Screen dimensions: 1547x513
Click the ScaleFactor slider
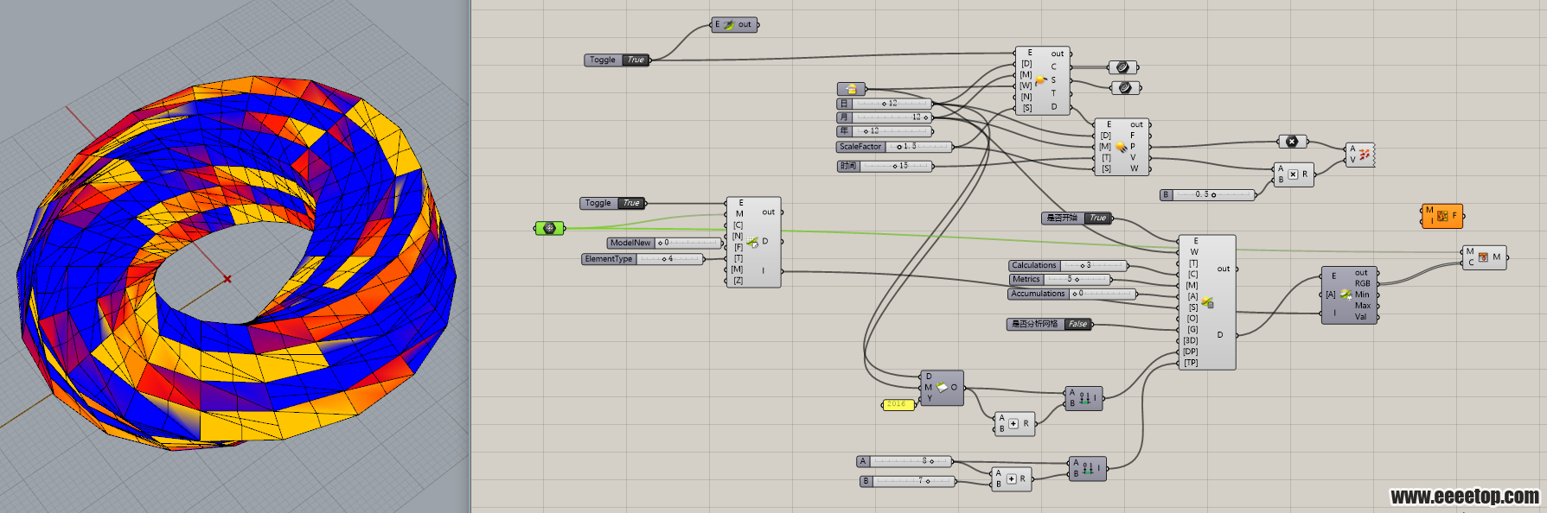tap(894, 147)
